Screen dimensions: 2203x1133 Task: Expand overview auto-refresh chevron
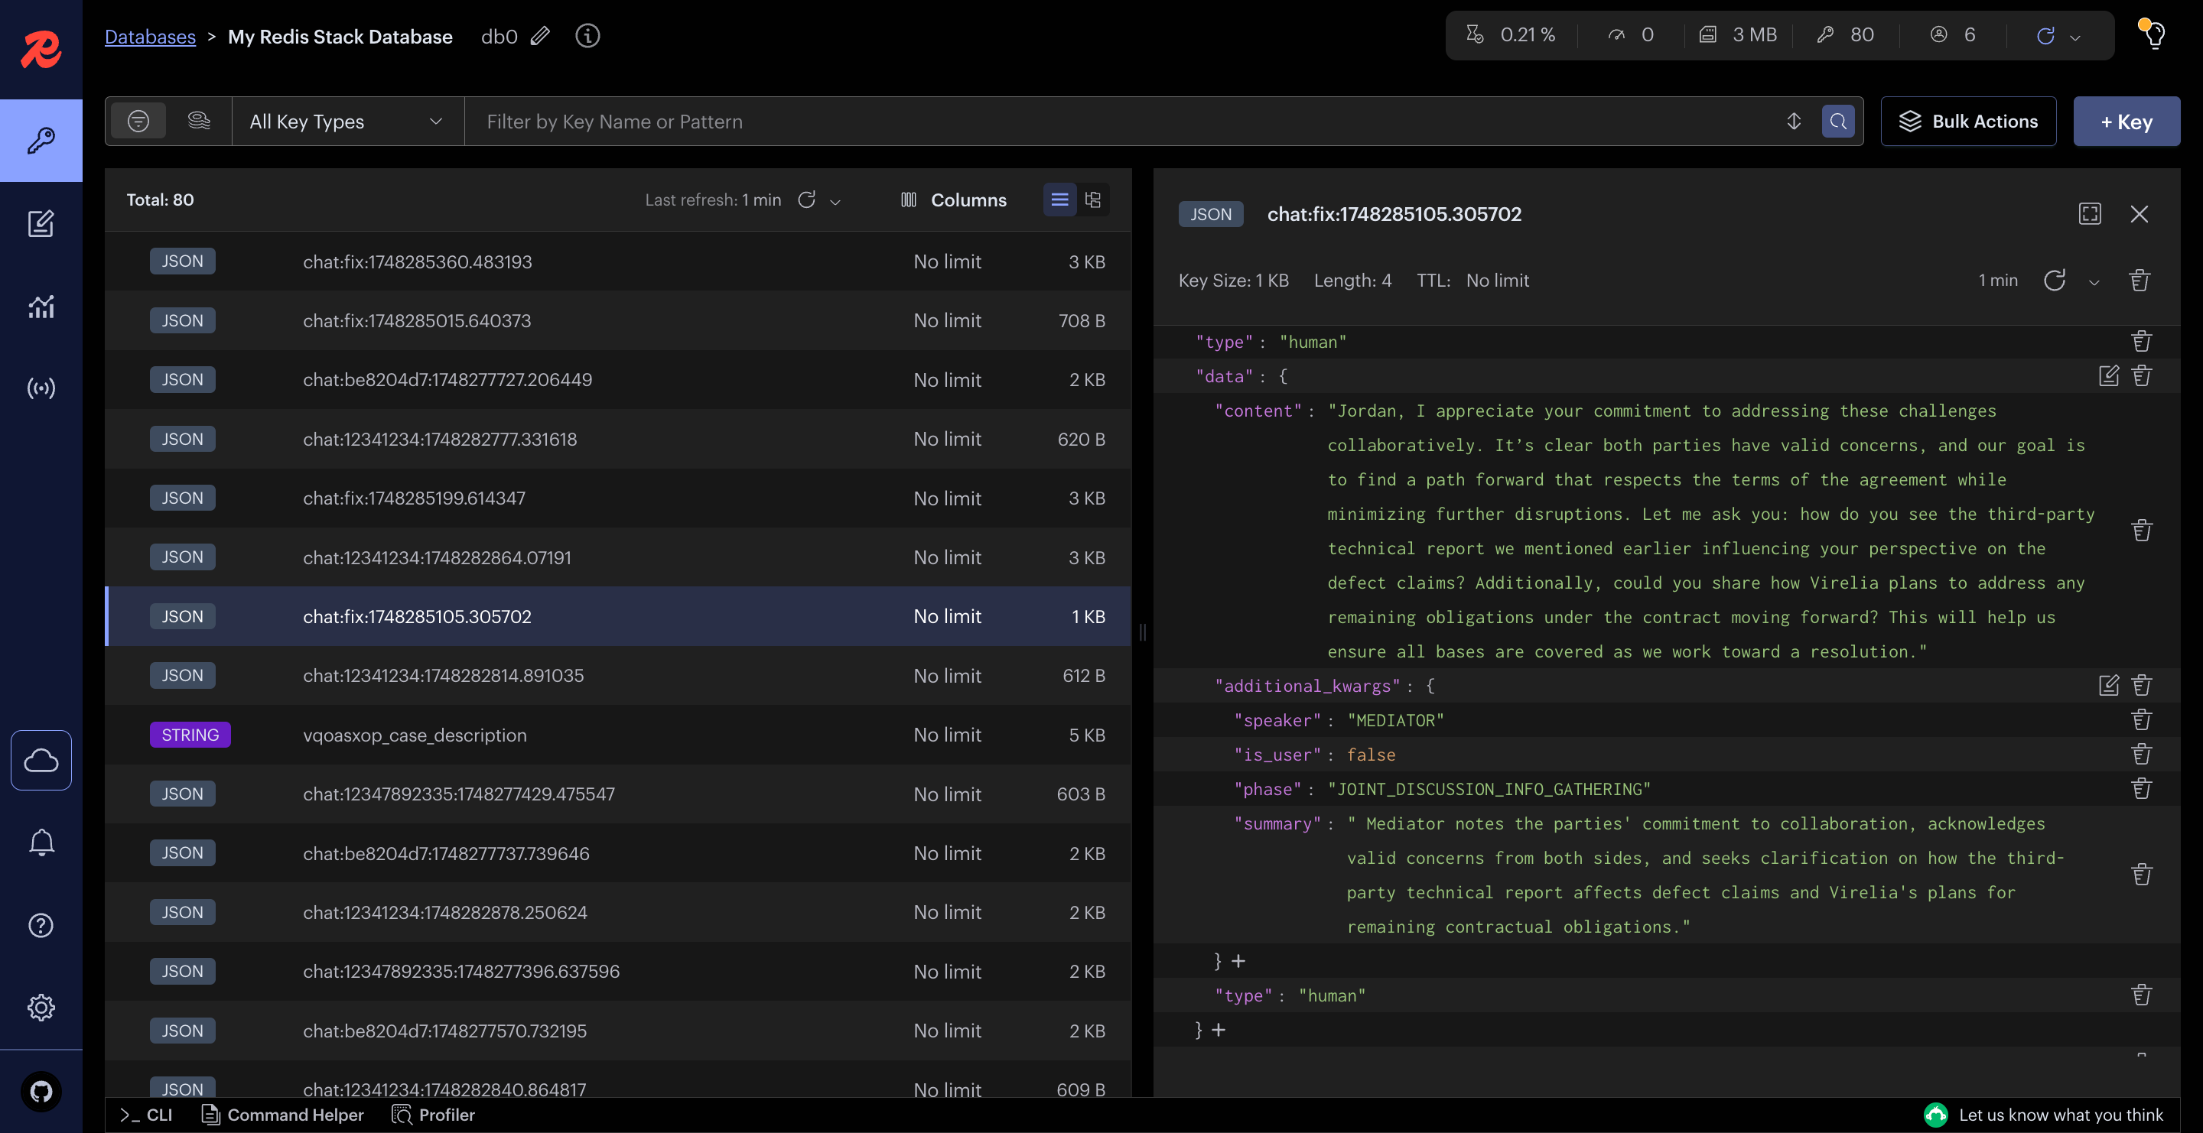point(2074,37)
